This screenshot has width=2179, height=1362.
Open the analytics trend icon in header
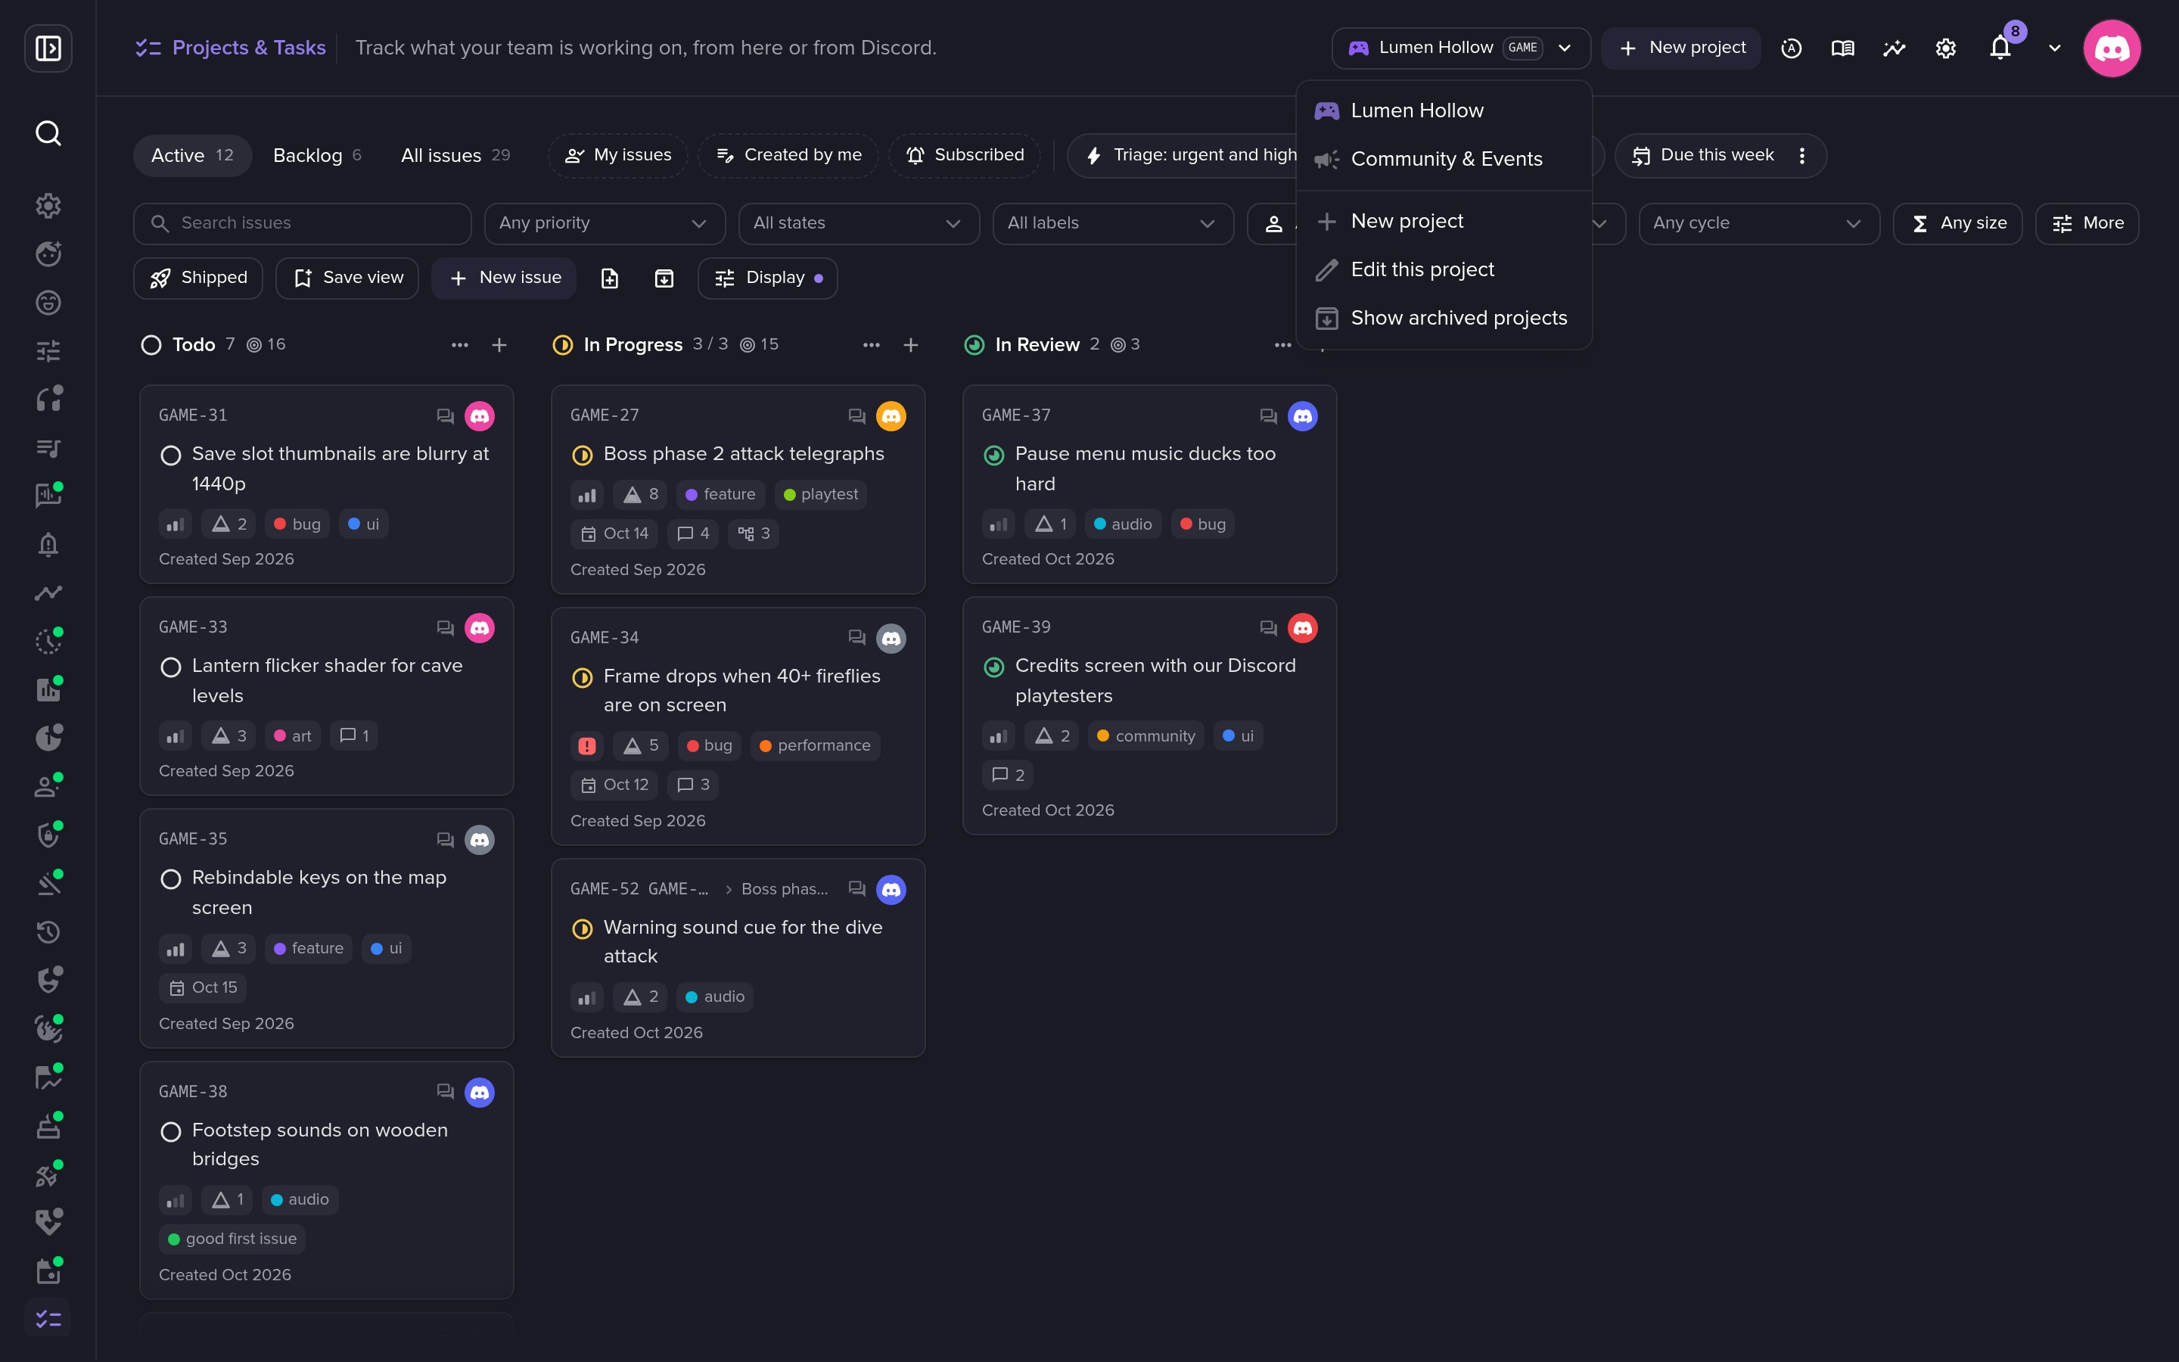pyautogui.click(x=1895, y=48)
